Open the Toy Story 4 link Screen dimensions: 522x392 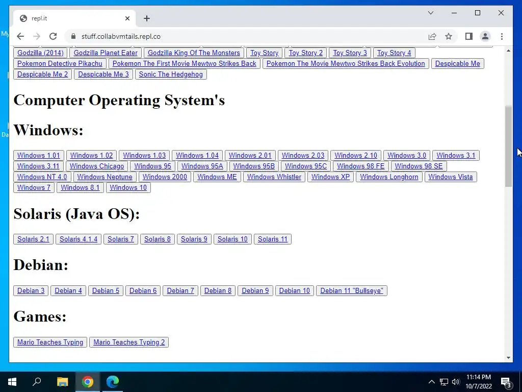pyautogui.click(x=394, y=53)
